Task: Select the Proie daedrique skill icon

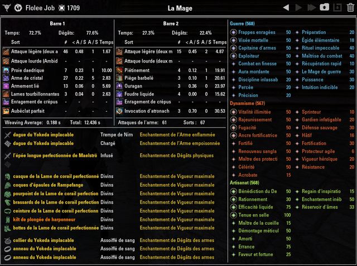Action: [x=6, y=70]
